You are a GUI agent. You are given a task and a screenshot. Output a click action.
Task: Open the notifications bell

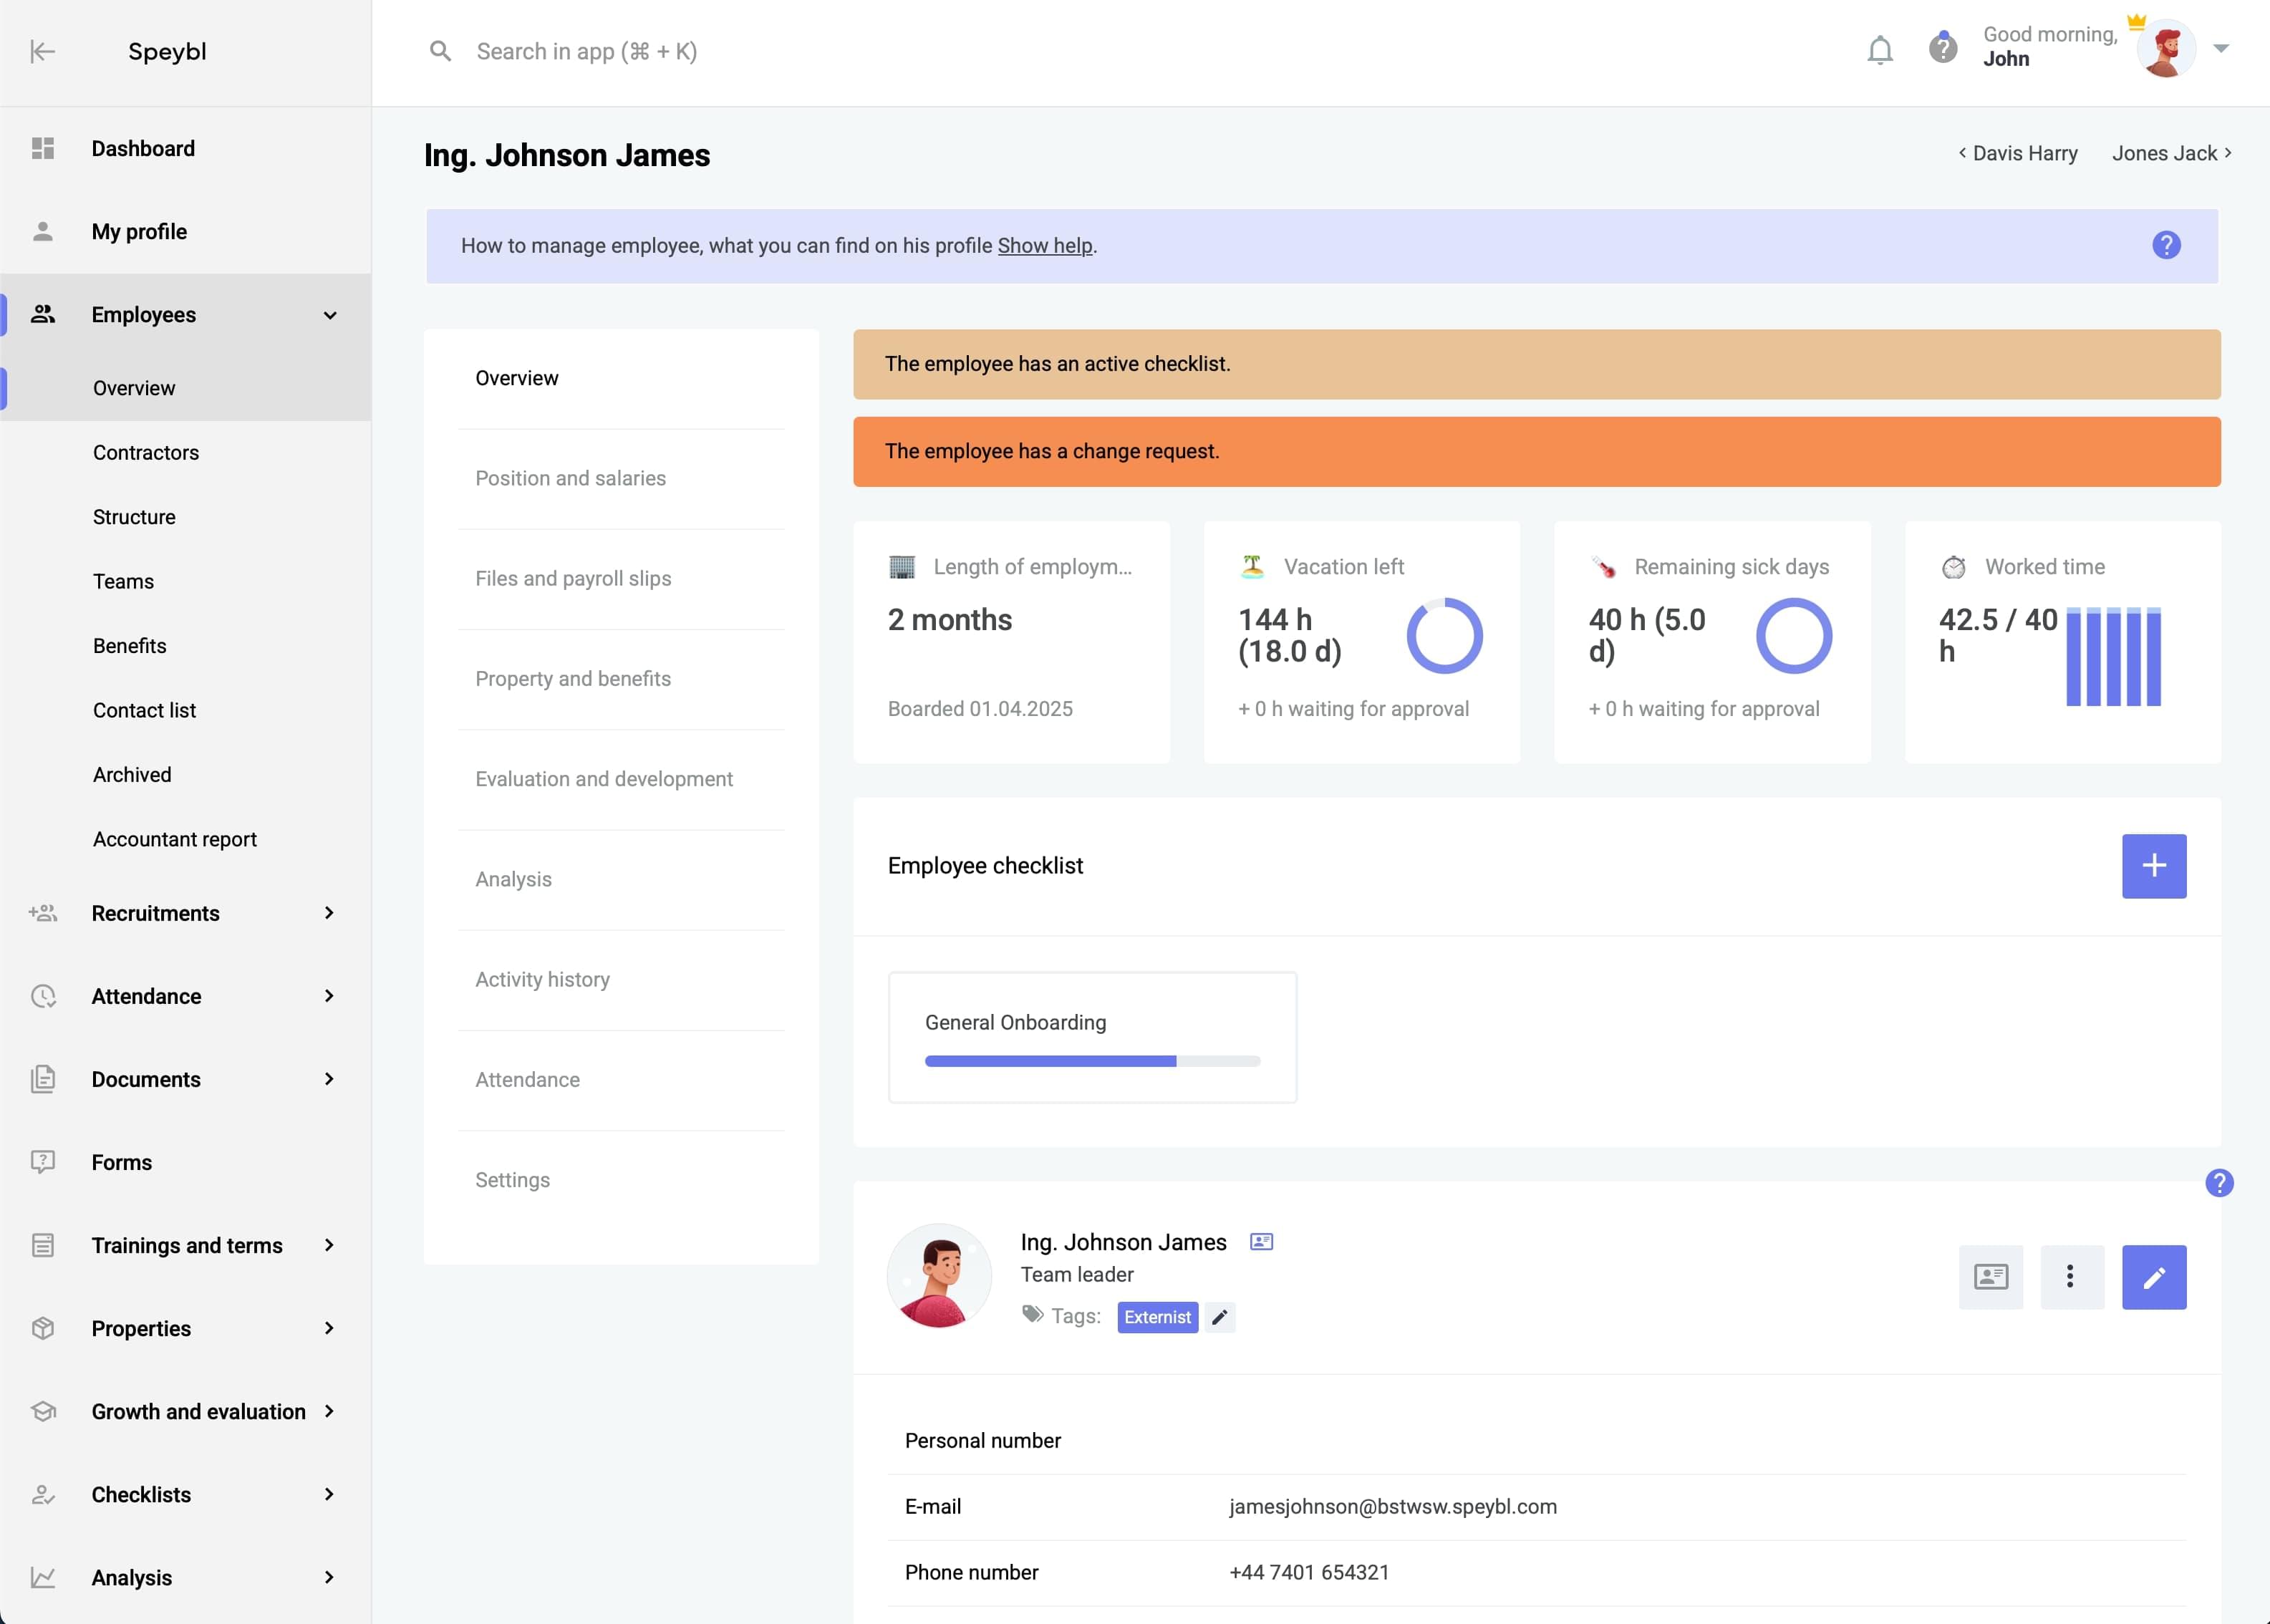pos(1879,50)
